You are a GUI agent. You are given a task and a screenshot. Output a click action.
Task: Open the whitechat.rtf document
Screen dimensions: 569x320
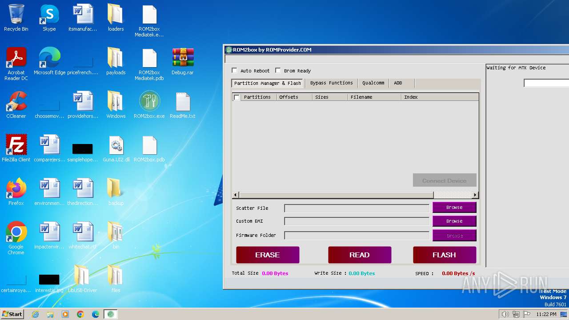click(x=83, y=236)
